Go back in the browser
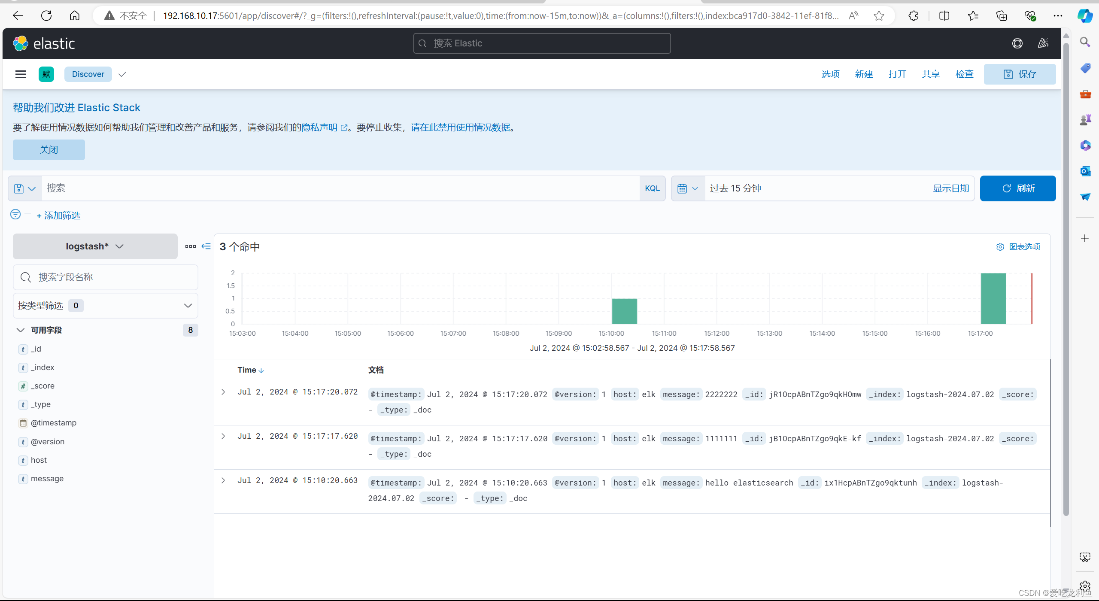The image size is (1099, 601). click(x=18, y=16)
